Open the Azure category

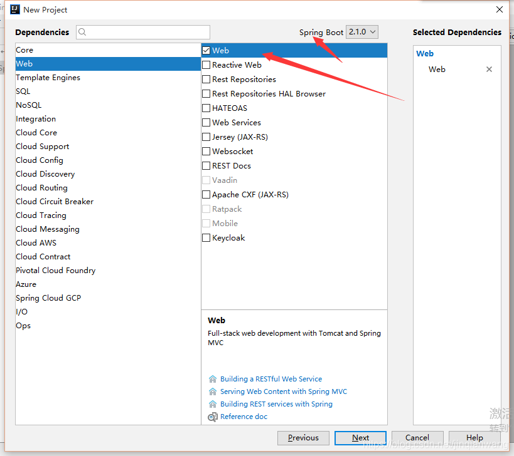[108, 284]
